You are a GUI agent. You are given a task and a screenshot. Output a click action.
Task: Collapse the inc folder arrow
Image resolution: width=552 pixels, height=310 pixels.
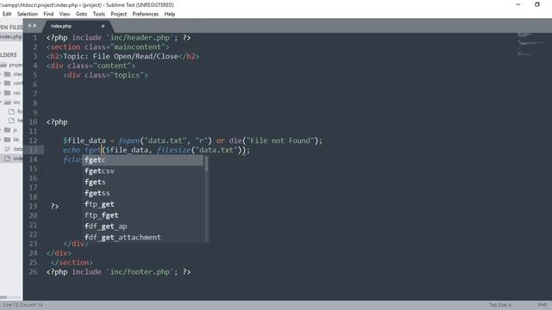(x=1, y=102)
